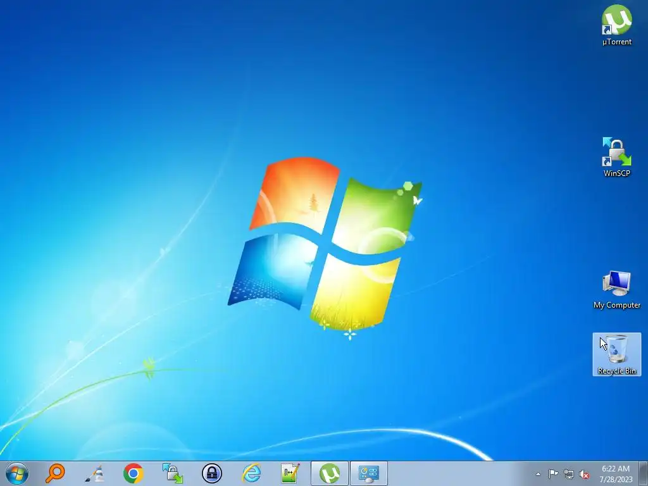Open WinSCP from the taskbar

pyautogui.click(x=172, y=473)
